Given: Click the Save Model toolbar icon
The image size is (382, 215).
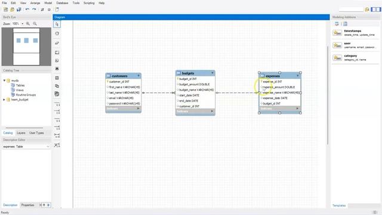Looking at the screenshot, I should pyautogui.click(x=19, y=10).
